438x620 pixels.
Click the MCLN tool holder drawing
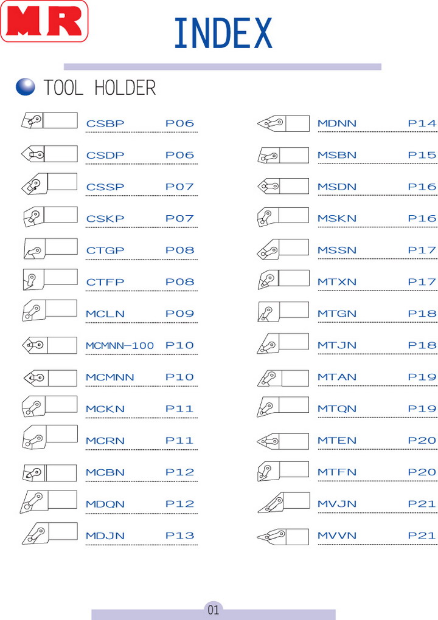click(49, 310)
